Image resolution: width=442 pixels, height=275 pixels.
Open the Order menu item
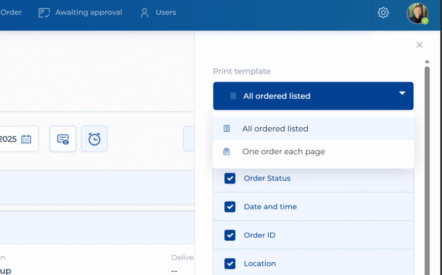pyautogui.click(x=11, y=12)
